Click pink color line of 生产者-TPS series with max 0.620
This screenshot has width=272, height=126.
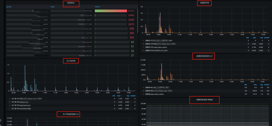pos(10,102)
